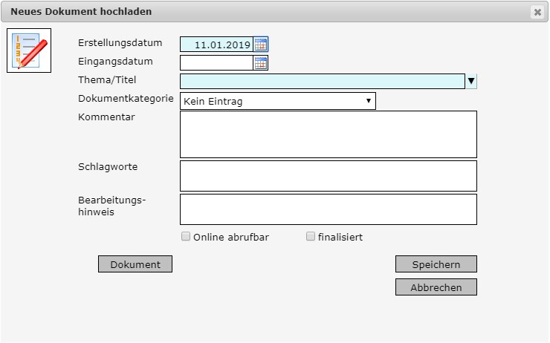Click the finalisiert label text
The width and height of the screenshot is (550, 343).
click(340, 237)
